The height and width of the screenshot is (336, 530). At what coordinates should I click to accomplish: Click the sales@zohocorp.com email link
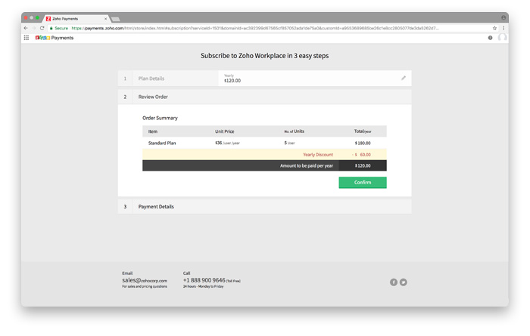(145, 280)
